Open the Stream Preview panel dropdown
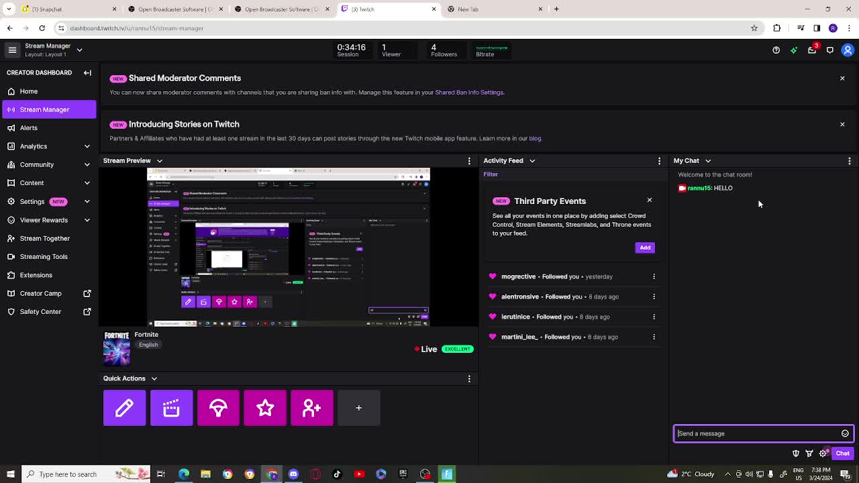 [x=160, y=161]
